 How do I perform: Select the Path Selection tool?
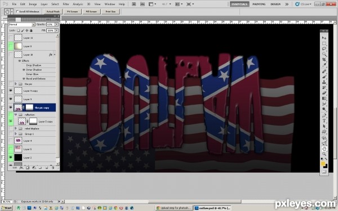click(x=324, y=126)
